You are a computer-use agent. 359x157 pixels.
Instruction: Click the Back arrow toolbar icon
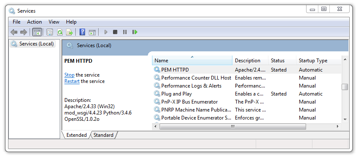click(x=14, y=32)
